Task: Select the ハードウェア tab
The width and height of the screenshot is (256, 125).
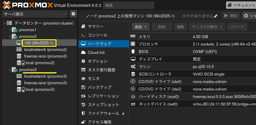Action: point(104,44)
